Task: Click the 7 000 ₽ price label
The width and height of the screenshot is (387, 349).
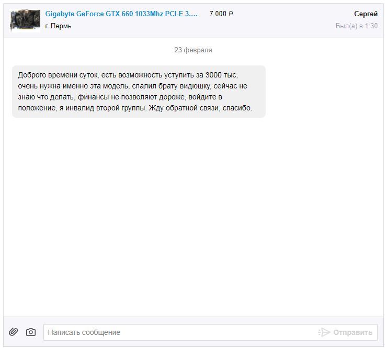Action: point(221,14)
